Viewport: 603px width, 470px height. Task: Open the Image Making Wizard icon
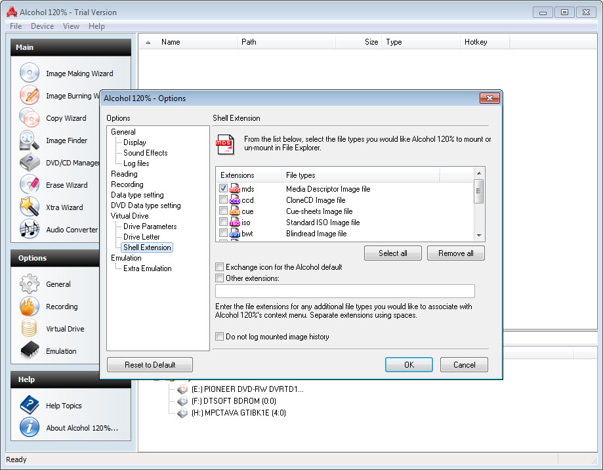tap(30, 73)
